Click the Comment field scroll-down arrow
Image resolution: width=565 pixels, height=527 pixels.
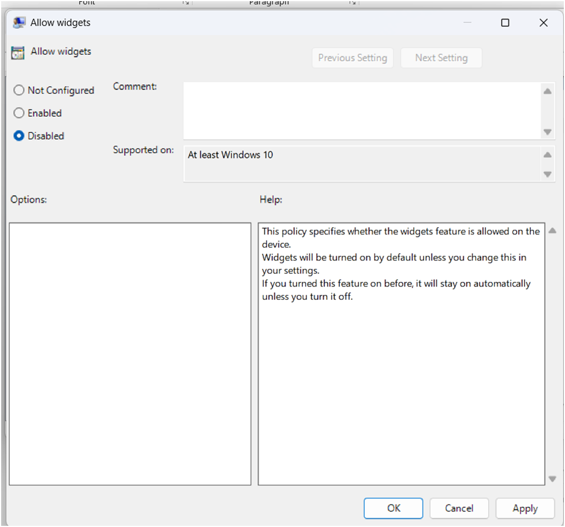[x=547, y=132]
